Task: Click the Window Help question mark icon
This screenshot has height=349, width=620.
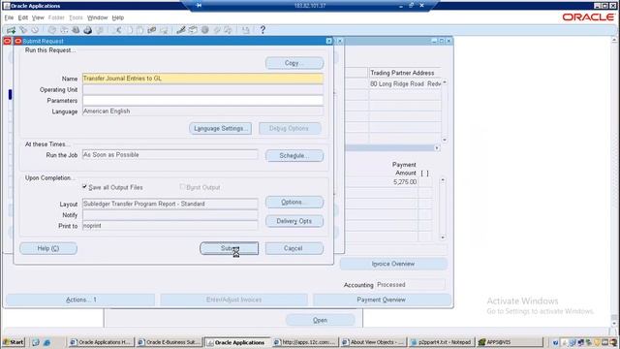Action: click(263, 30)
